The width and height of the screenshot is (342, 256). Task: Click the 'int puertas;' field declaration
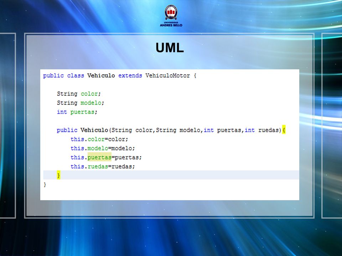click(77, 112)
